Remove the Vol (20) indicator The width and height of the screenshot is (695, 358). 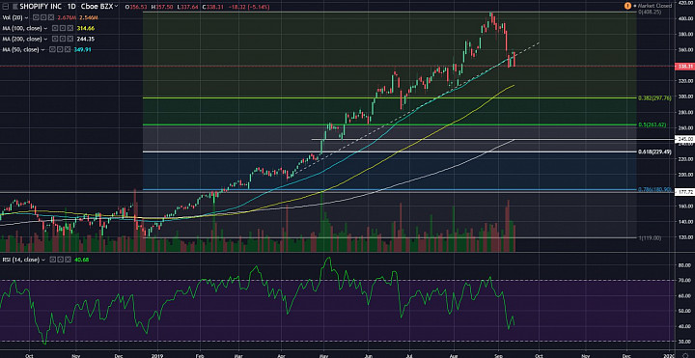coord(50,17)
